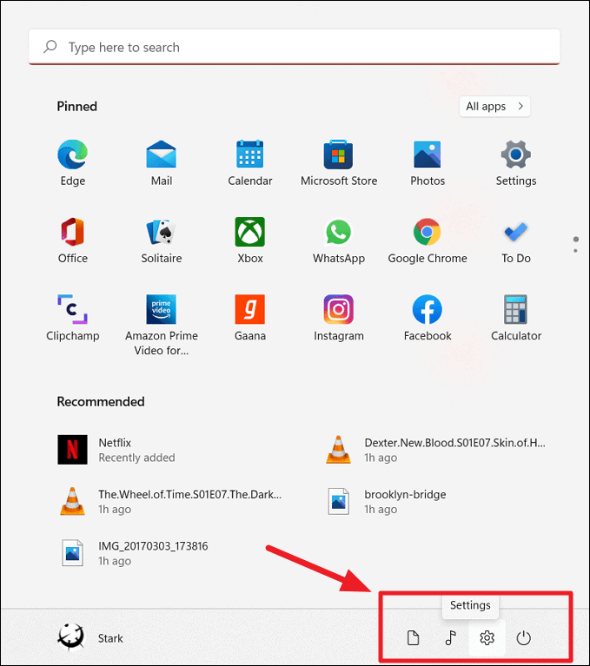Screen dimensions: 590x666
Task: Select the first pinned apps page dot
Action: pyautogui.click(x=575, y=239)
